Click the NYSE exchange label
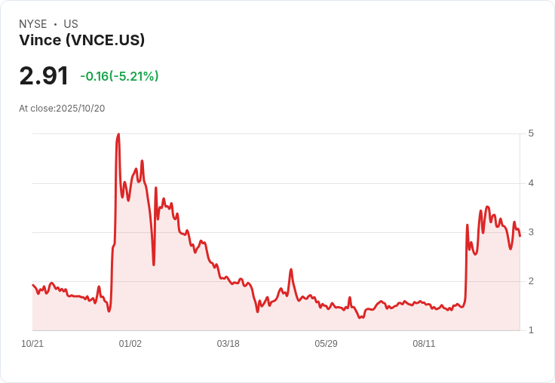555x383 pixels. 33,24
